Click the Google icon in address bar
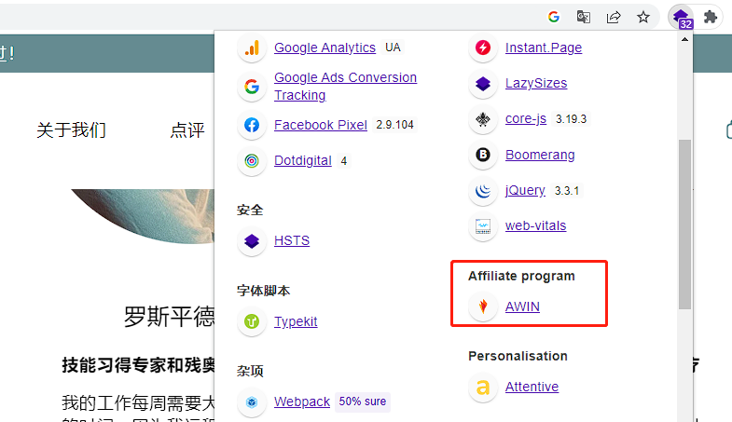Screen dimensions: 732x422 pos(554,18)
